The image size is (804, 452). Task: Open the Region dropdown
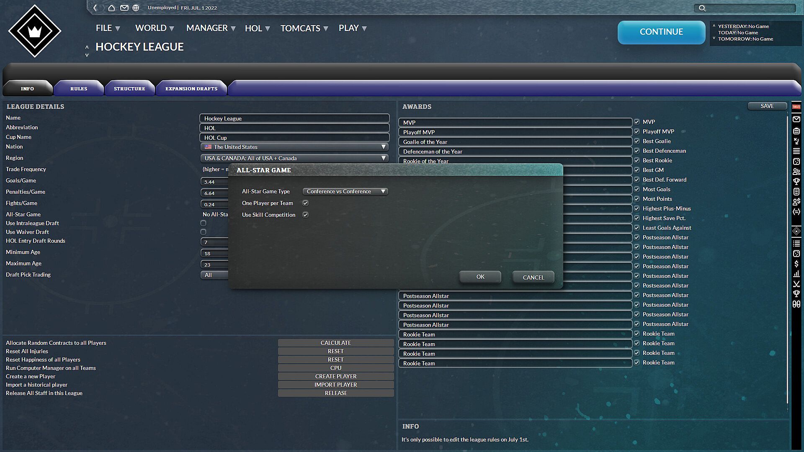(294, 159)
